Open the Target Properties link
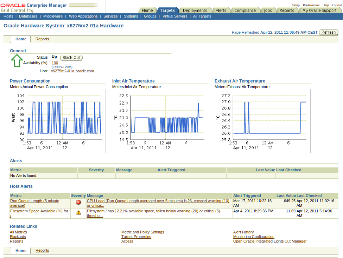Screen dimensions: 343x258 point(136,237)
